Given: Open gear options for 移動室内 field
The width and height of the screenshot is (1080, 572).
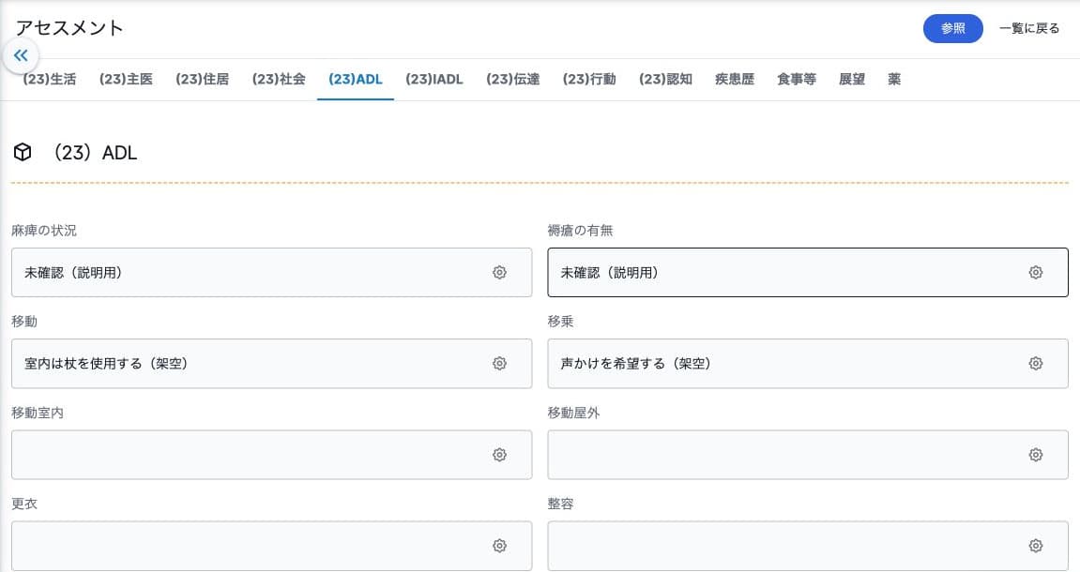Looking at the screenshot, I should click(x=499, y=455).
